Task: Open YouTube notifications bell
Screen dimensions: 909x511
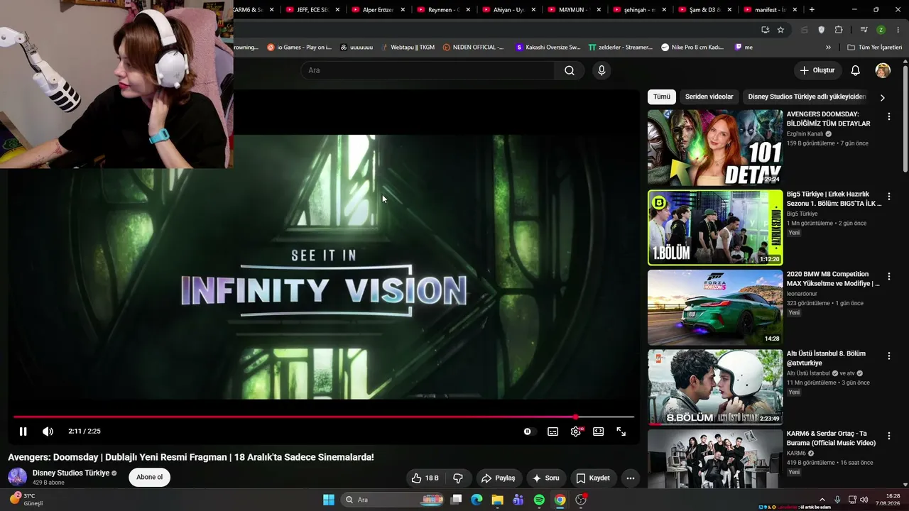Action: 856,70
